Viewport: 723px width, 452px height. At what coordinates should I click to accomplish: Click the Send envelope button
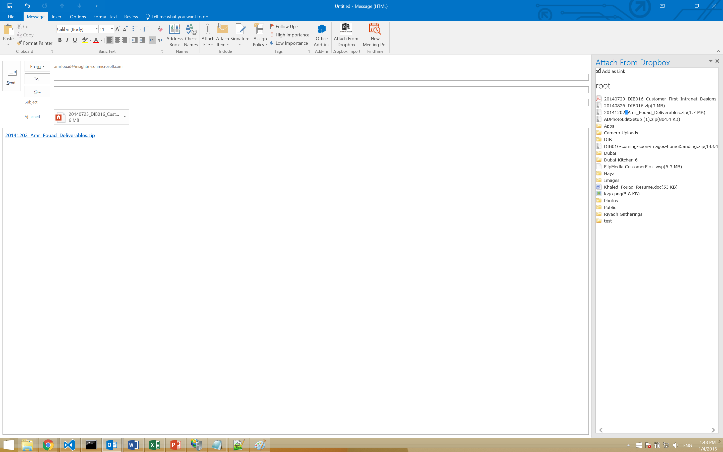tap(11, 76)
